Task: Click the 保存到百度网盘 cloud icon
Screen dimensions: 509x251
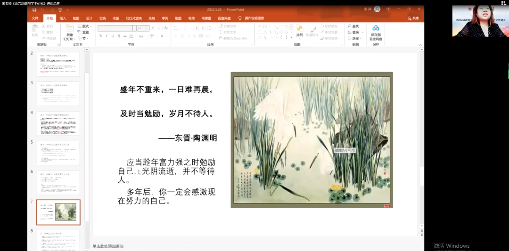Action: (376, 28)
